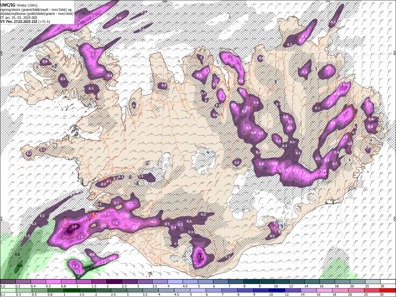
Task: Click the 15W longitude label at the top
Action: tap(328, 2)
